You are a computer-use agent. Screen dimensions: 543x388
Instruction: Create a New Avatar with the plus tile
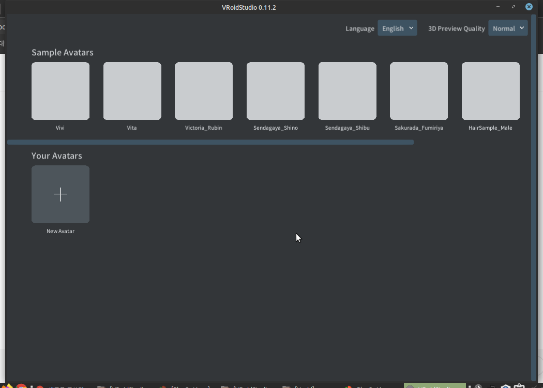click(61, 194)
